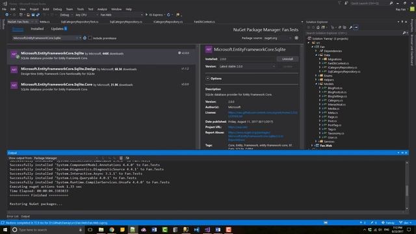
Task: Open the File menu
Action: (x=4, y=9)
